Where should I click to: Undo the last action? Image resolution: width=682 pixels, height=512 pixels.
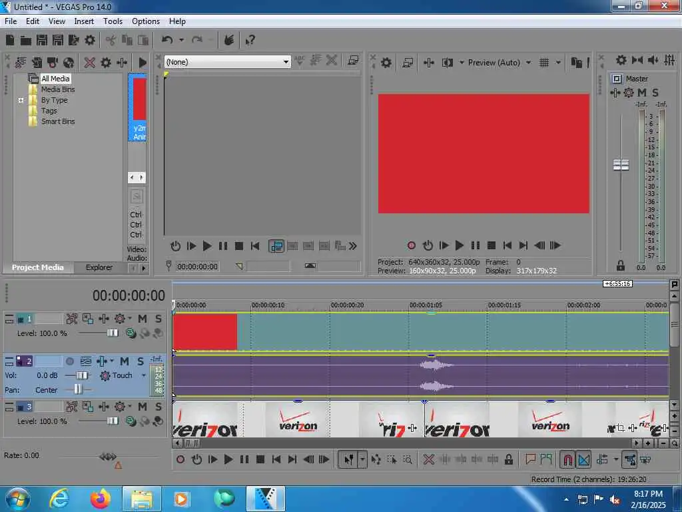(167, 41)
